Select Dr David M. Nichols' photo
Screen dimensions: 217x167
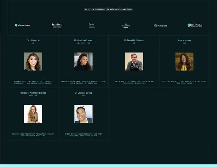point(134,62)
